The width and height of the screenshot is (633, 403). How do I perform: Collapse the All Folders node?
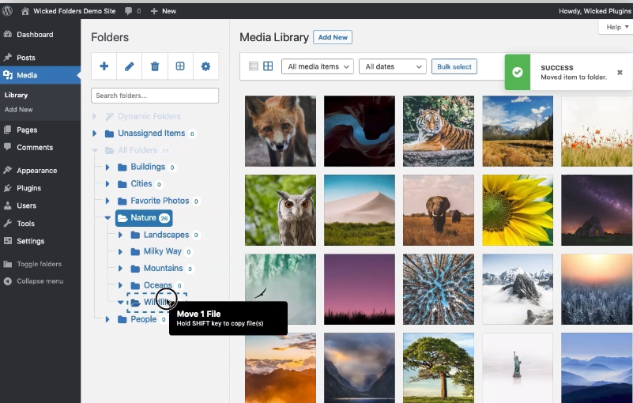[x=95, y=150]
